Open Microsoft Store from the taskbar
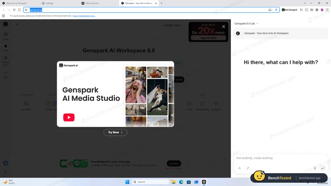Screen dimensions: 331x186 [x=189, y=182]
